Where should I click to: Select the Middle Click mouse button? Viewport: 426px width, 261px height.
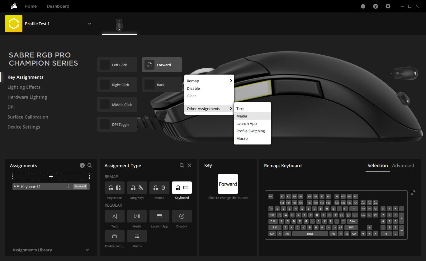[x=117, y=104]
